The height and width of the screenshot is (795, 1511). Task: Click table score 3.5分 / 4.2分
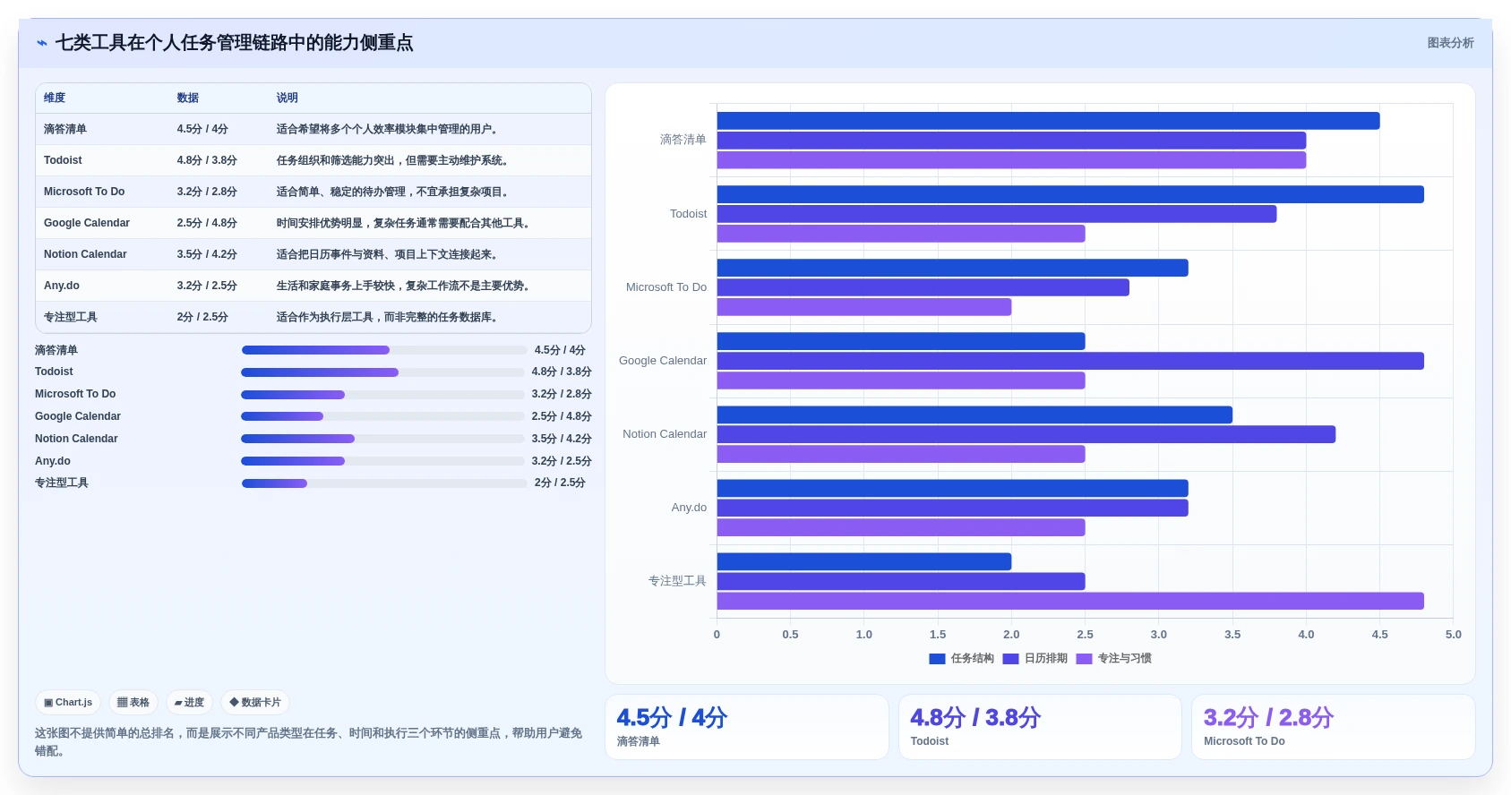click(207, 254)
